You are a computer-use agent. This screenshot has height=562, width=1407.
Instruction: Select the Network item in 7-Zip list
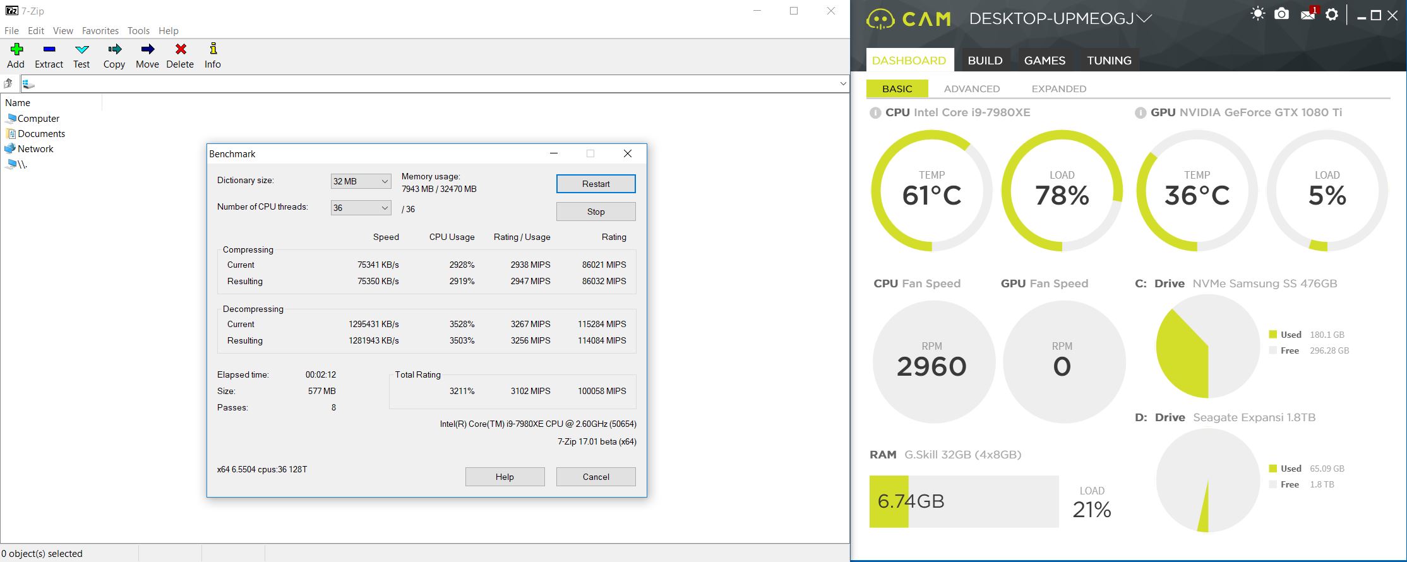click(x=30, y=148)
